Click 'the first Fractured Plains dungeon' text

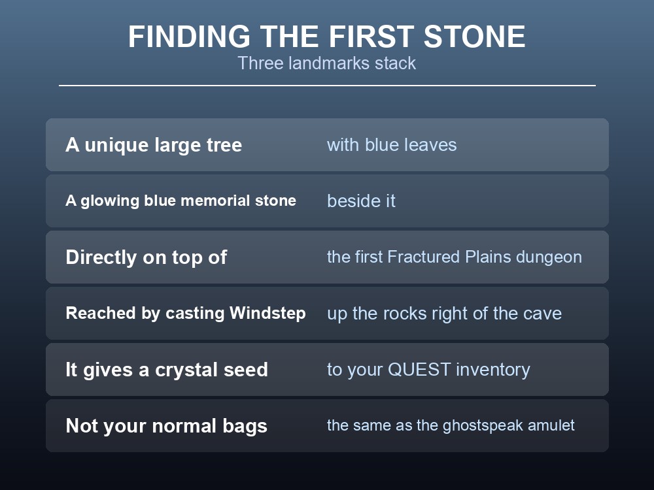455,257
